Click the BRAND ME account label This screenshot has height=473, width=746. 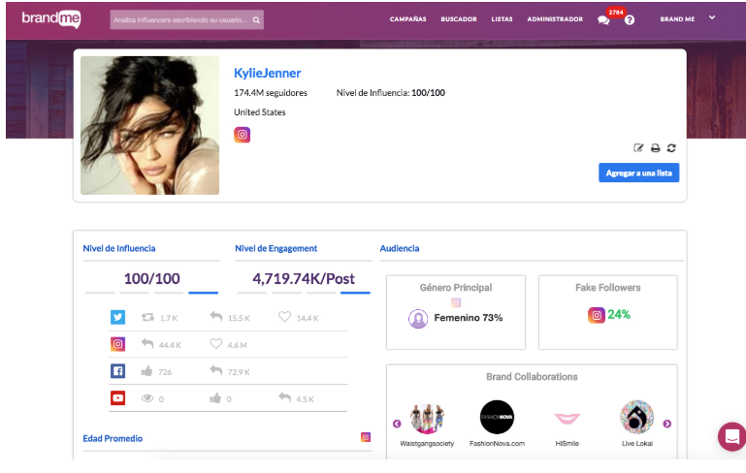[677, 19]
